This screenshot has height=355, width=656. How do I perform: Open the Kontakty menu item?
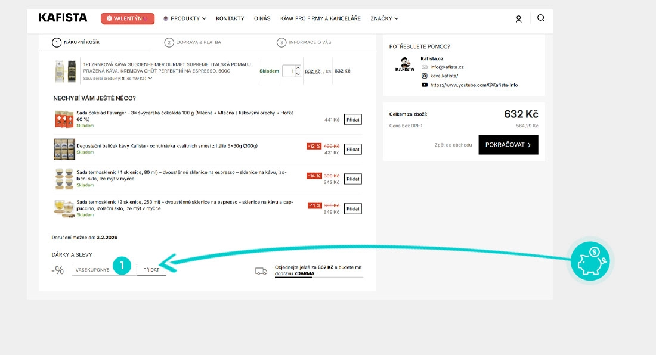[x=231, y=18]
